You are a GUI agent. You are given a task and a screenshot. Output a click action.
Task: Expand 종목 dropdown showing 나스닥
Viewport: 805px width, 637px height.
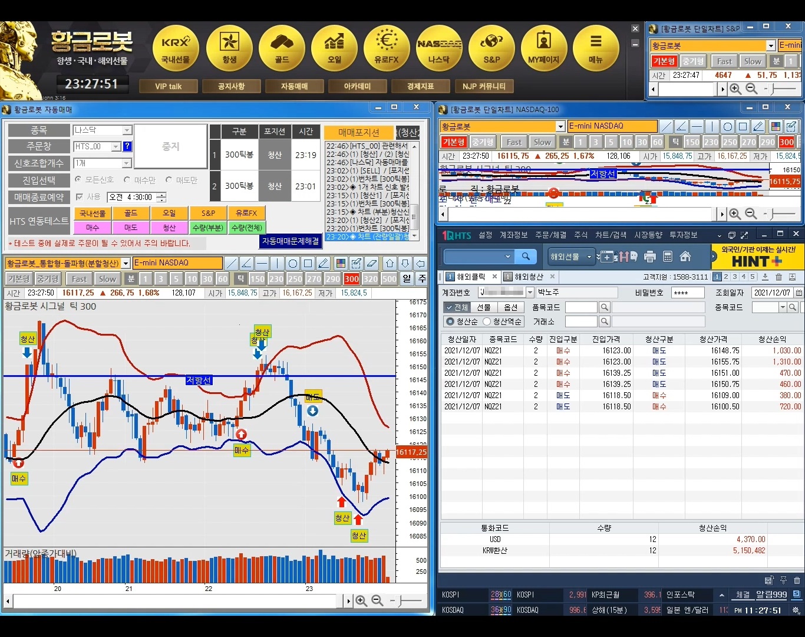(x=127, y=130)
